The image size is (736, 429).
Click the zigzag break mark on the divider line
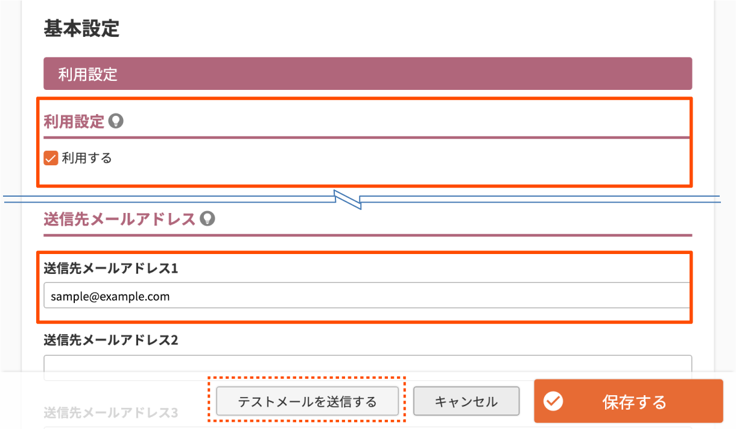[x=349, y=200]
